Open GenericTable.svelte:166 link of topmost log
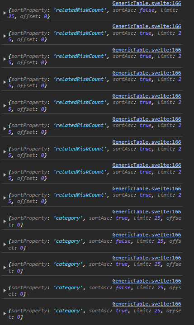The height and width of the screenshot is (325, 194). click(x=147, y=3)
